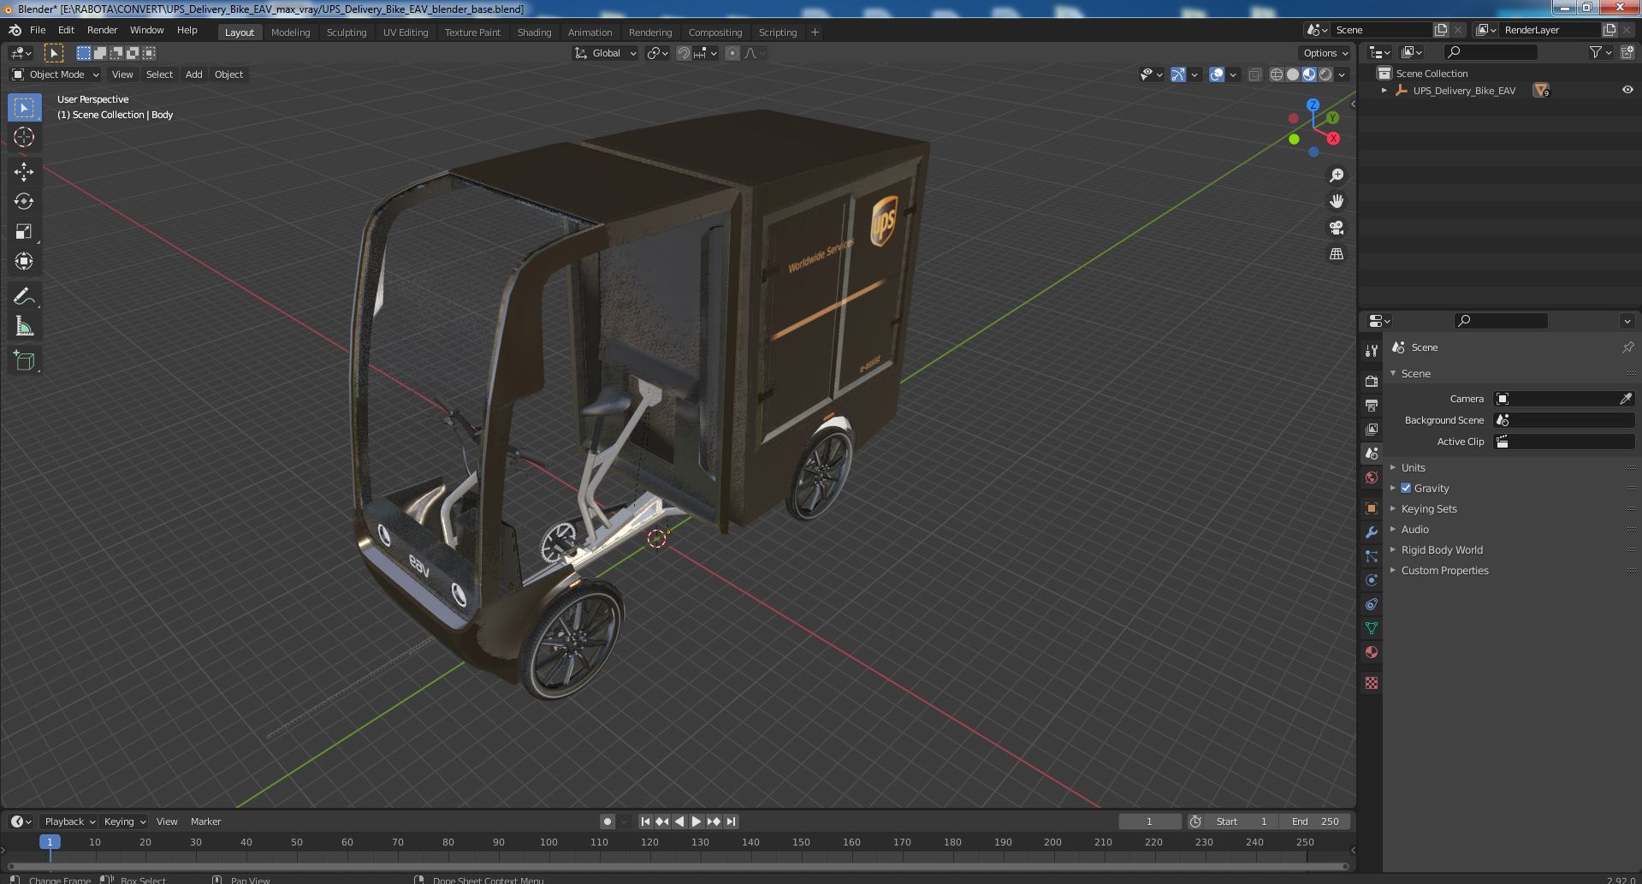
Task: Toggle proportional editing button
Action: tap(732, 53)
